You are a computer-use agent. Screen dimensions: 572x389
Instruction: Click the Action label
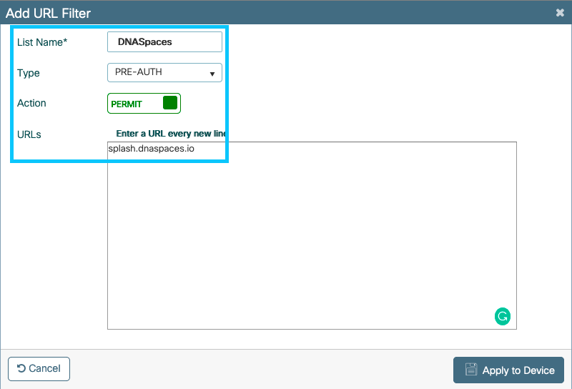point(31,103)
